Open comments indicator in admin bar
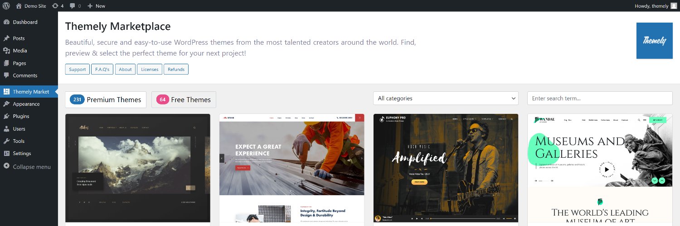 (75, 6)
